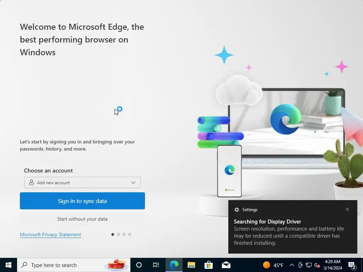Viewport: 363px width, 272px height.
Task: Click the Microsoft Edge taskbar icon
Action: [174, 265]
